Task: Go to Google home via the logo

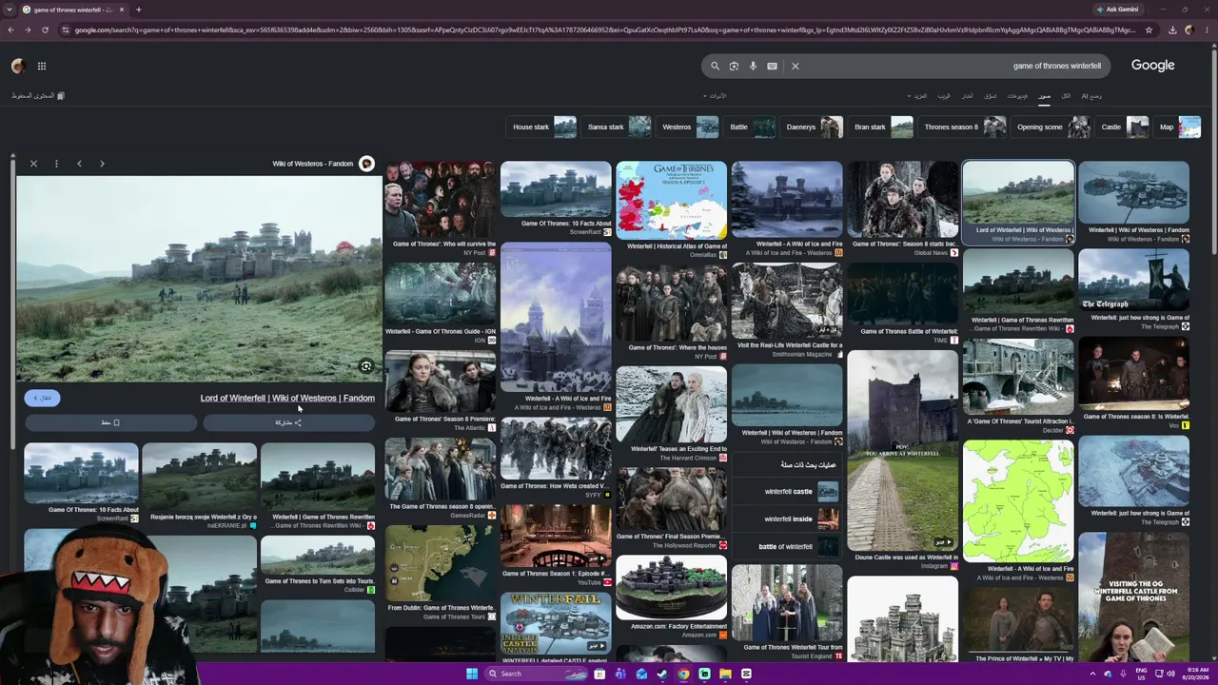Action: click(x=1152, y=66)
